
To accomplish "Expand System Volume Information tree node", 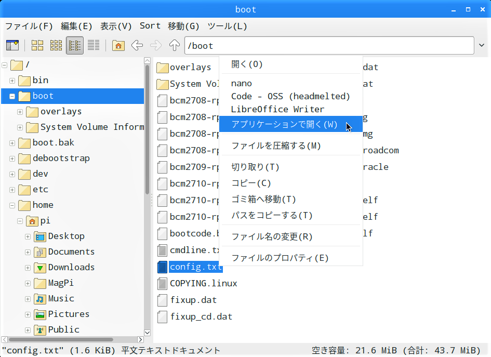I will click(x=20, y=127).
